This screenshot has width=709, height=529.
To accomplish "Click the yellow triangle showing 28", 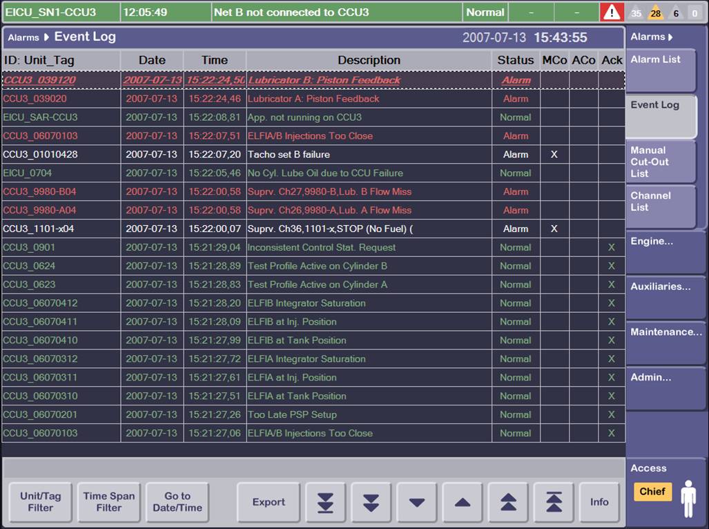I will click(655, 13).
